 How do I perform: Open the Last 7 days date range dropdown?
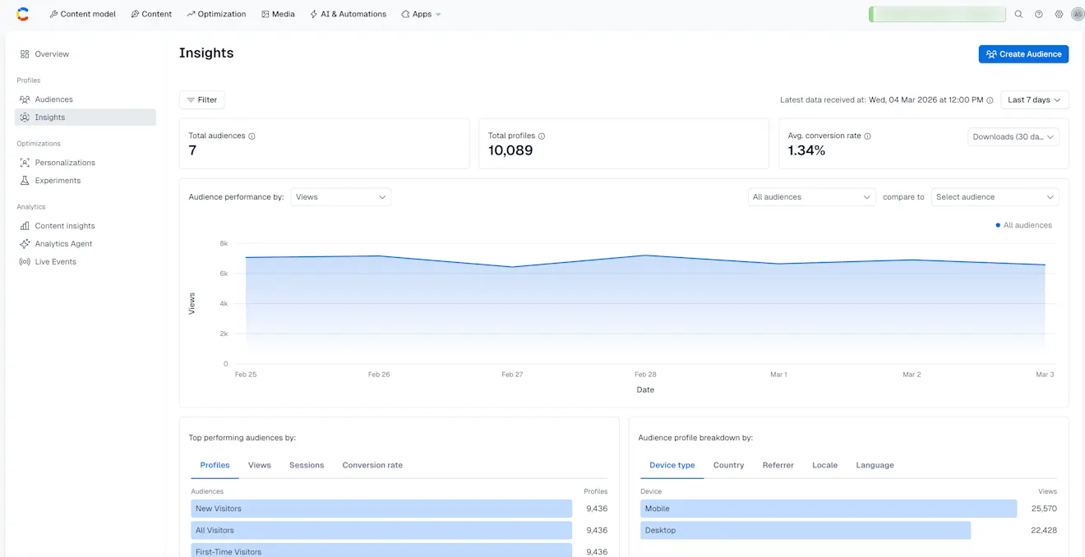[1033, 99]
